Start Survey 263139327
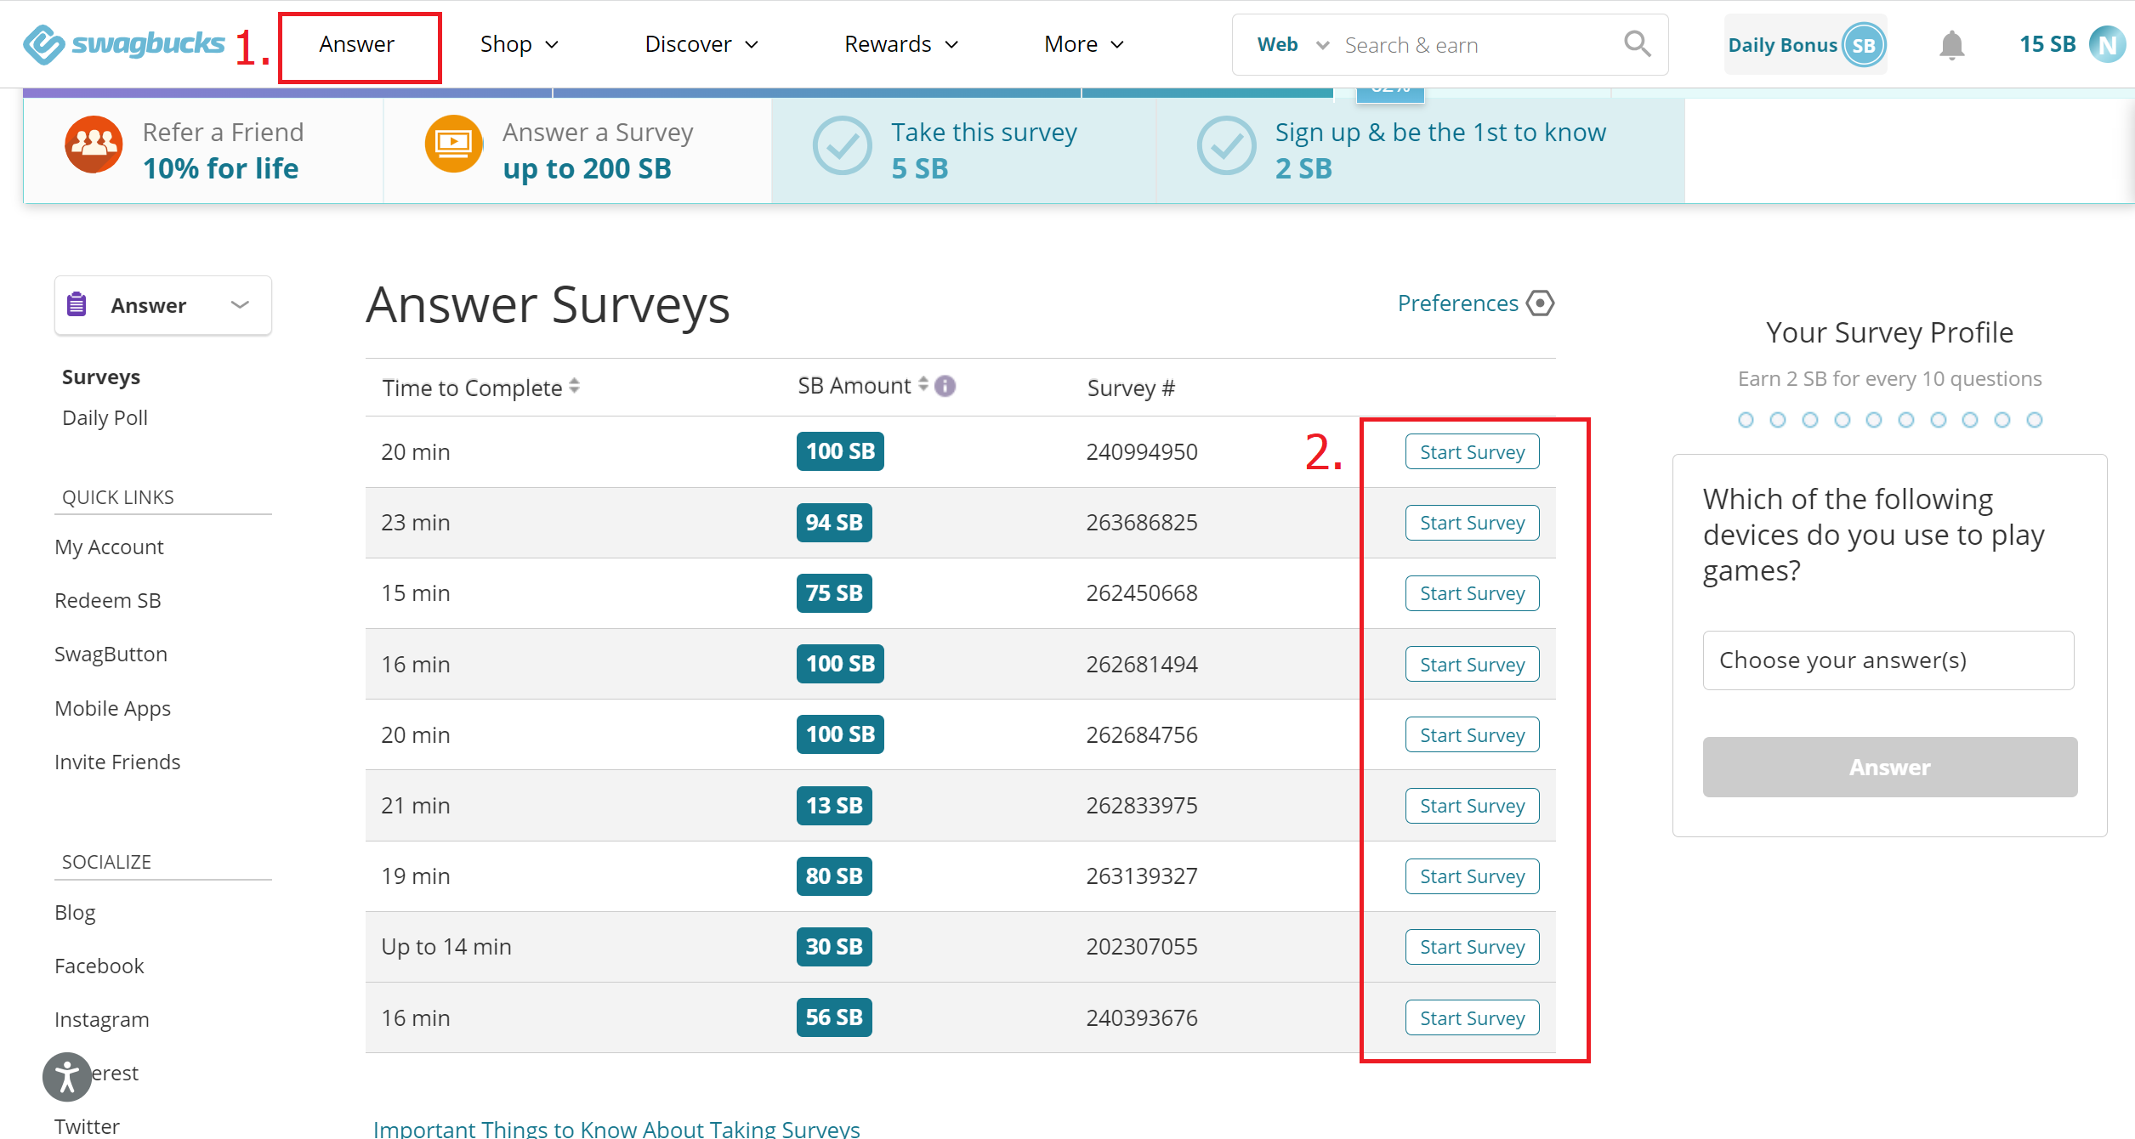 [1472, 876]
